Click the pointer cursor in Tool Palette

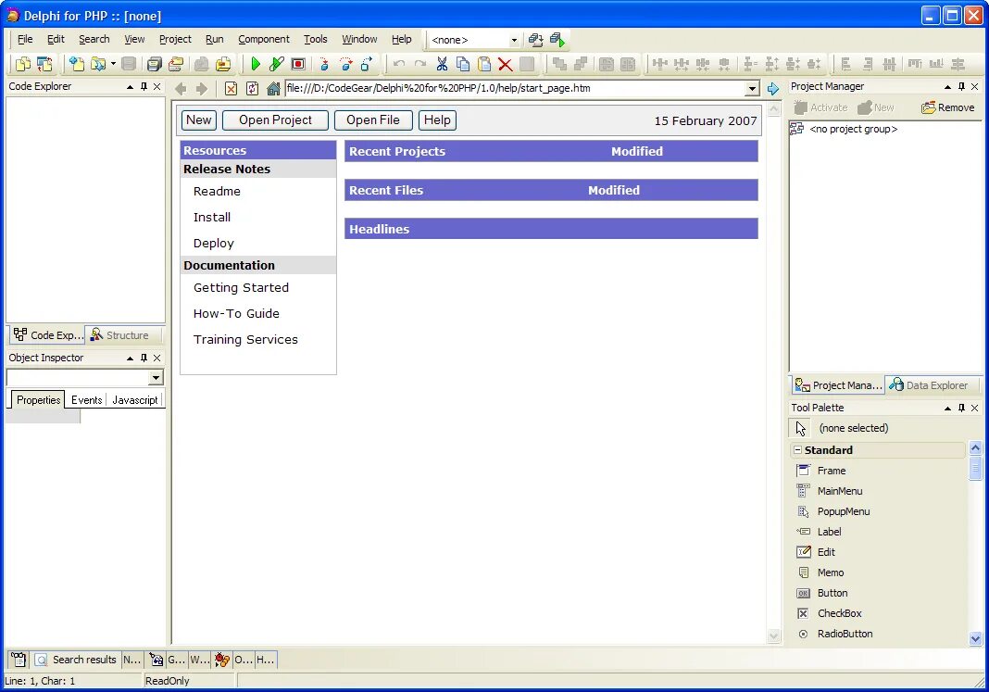[800, 428]
